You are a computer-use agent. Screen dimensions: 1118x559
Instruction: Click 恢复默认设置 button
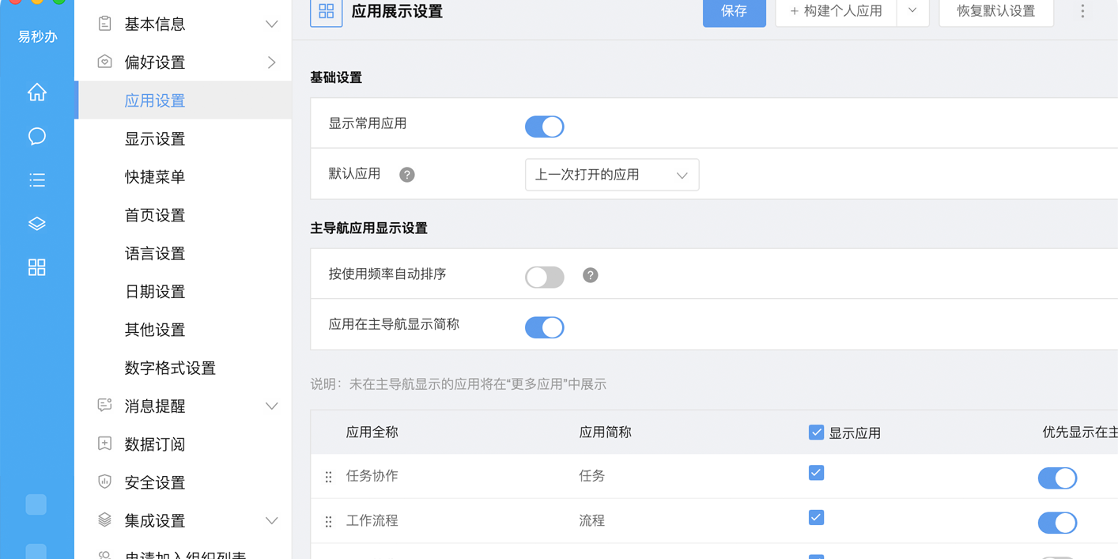click(x=995, y=11)
